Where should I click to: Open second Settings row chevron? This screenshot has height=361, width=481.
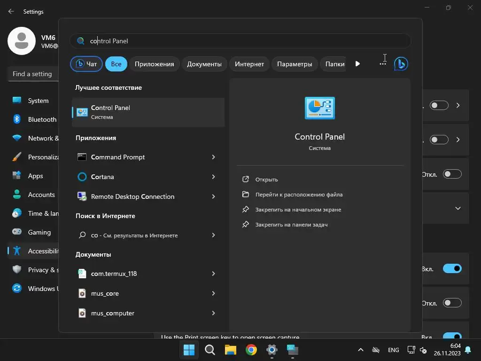click(458, 140)
